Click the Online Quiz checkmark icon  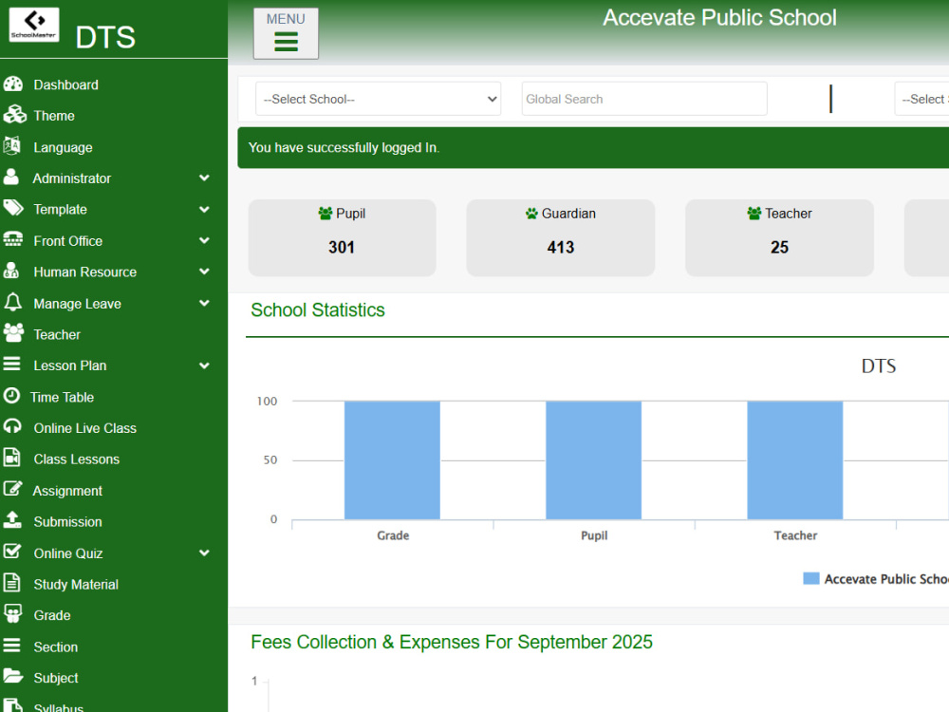click(x=12, y=552)
